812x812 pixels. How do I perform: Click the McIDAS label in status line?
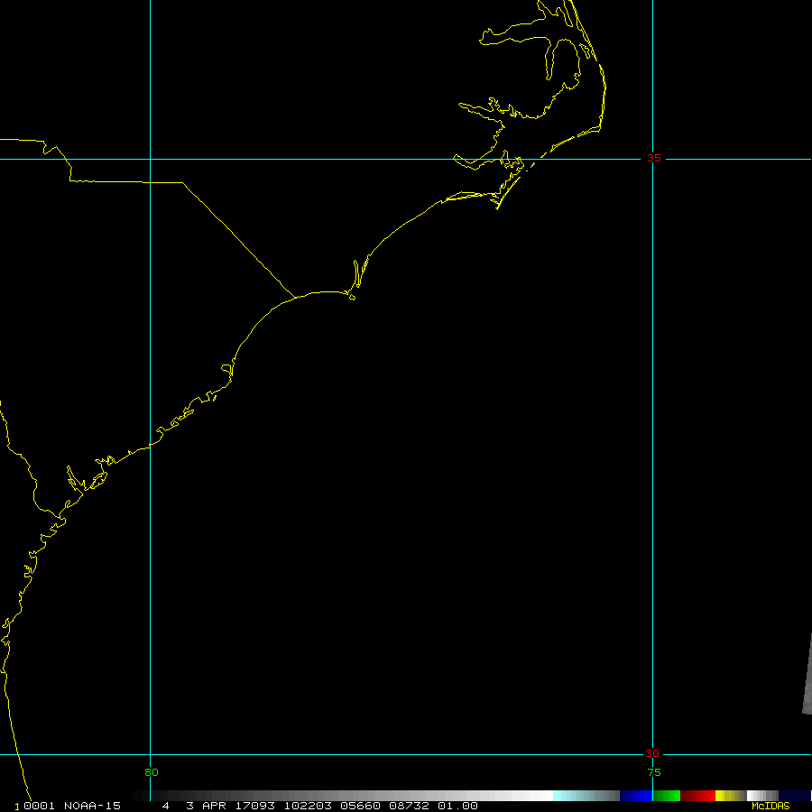770,806
